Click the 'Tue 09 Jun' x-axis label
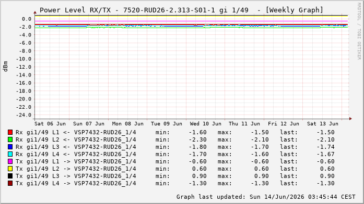The image size is (364, 204). (x=167, y=124)
